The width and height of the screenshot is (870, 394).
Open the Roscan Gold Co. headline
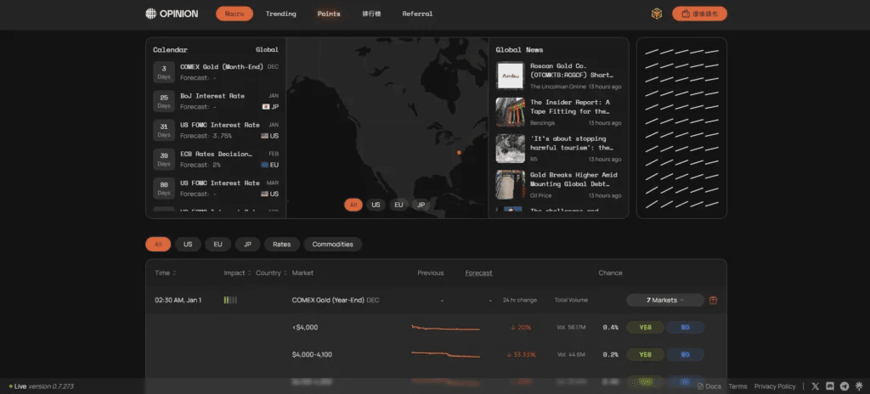572,70
